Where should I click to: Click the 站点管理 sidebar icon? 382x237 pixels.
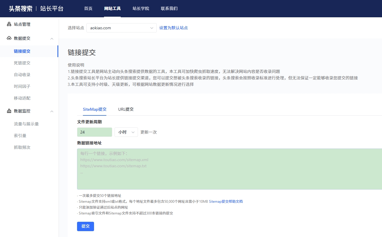click(9, 24)
